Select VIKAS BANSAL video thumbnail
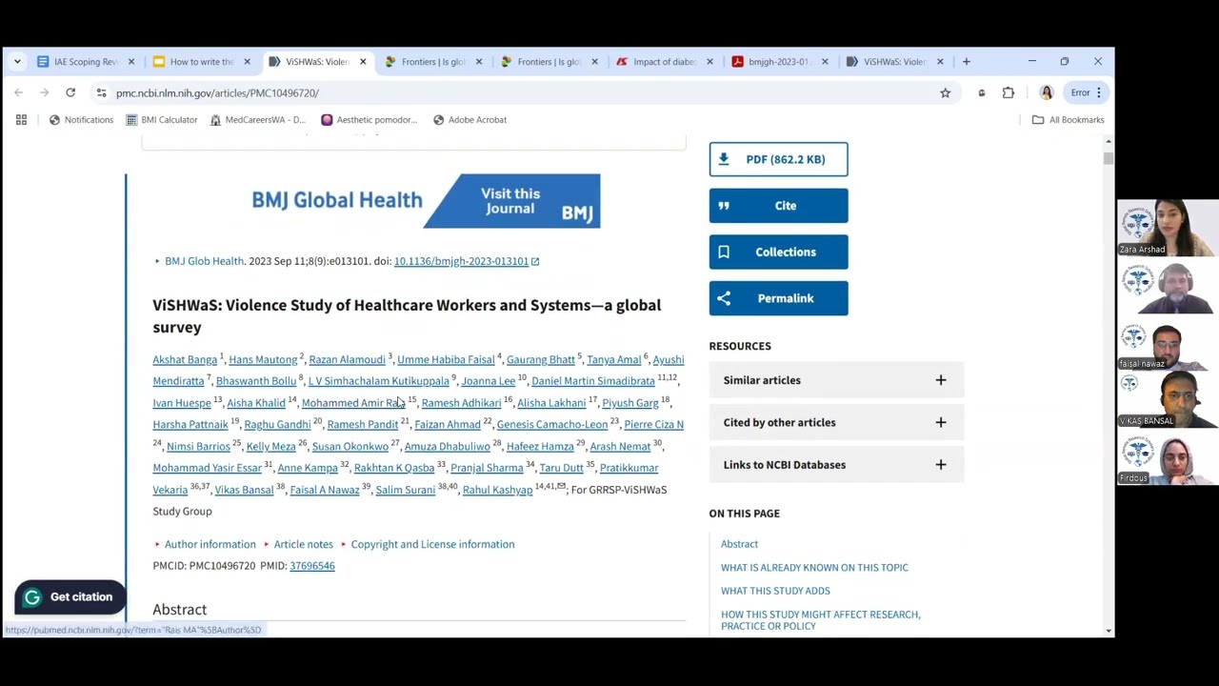Image resolution: width=1219 pixels, height=686 pixels. tap(1168, 399)
